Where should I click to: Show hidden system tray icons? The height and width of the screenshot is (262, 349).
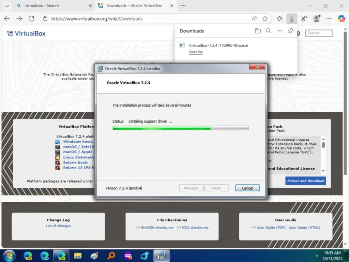click(x=317, y=256)
